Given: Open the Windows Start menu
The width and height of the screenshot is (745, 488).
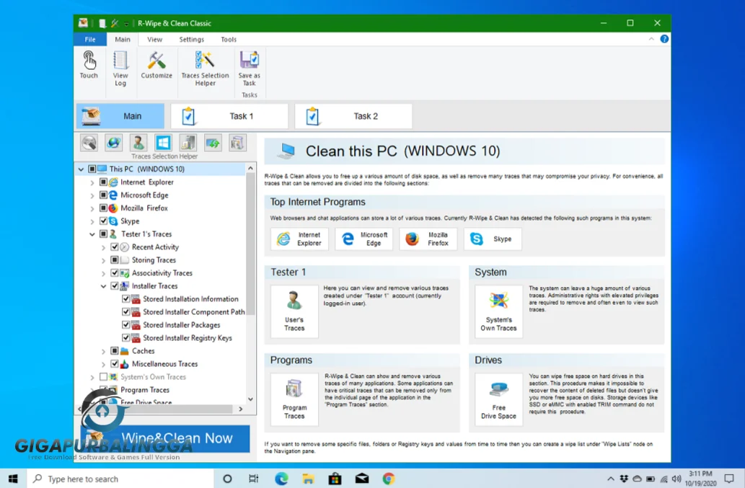Looking at the screenshot, I should click(13, 479).
